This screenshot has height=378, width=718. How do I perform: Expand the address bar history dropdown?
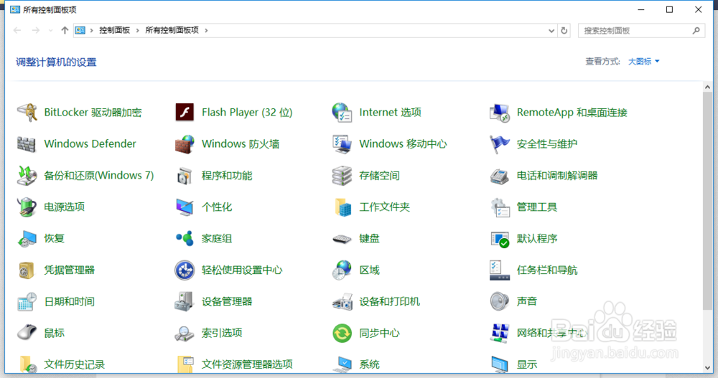551,31
